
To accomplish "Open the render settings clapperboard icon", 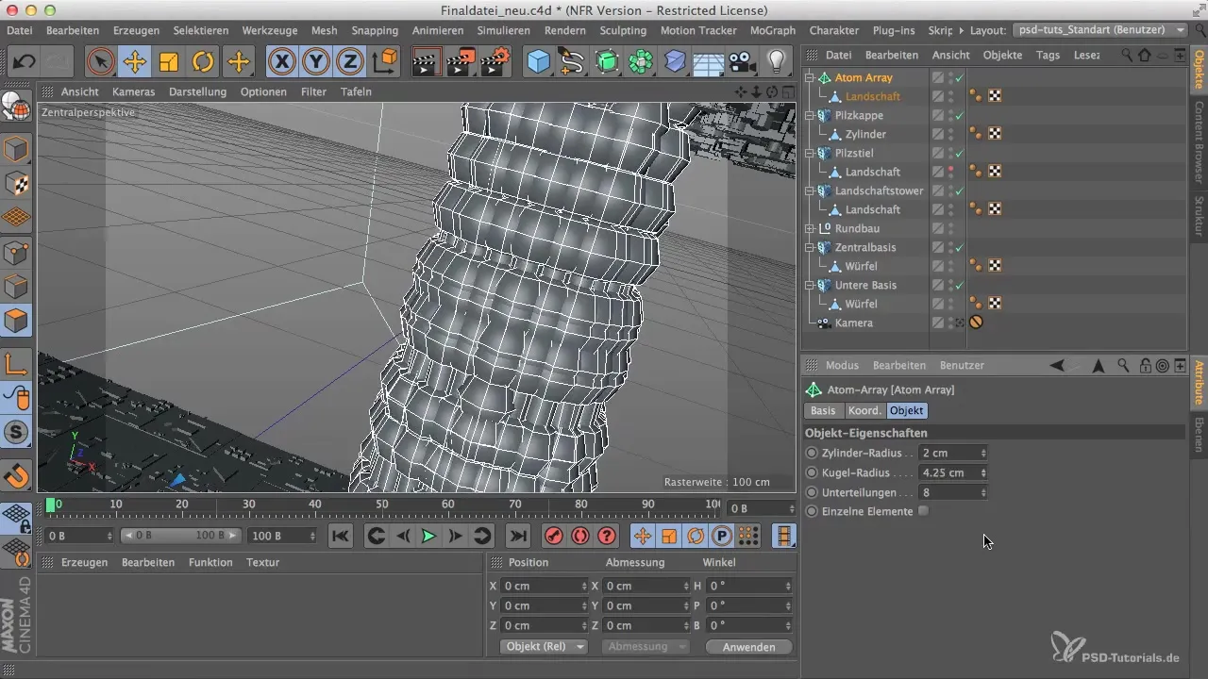I will [495, 62].
